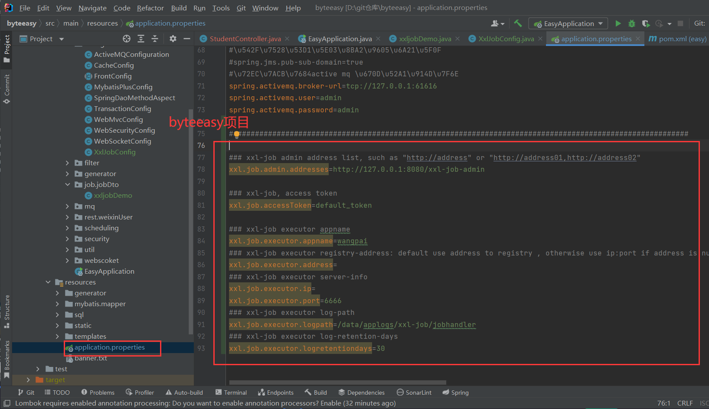The width and height of the screenshot is (709, 409).
Task: Expand the generator package under java
Action: [x=67, y=174]
